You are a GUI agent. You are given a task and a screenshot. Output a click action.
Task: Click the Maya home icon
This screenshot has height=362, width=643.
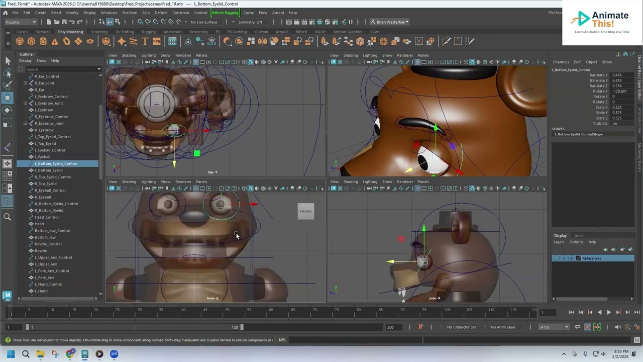click(5, 13)
